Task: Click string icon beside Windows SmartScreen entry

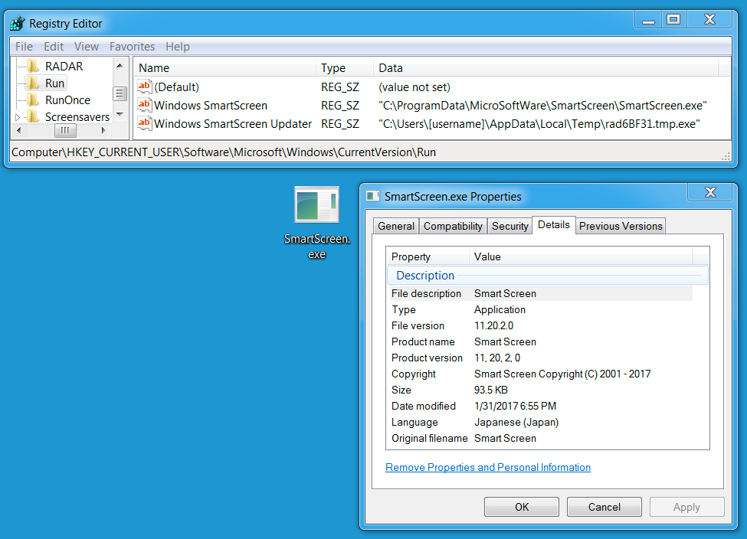Action: click(144, 105)
